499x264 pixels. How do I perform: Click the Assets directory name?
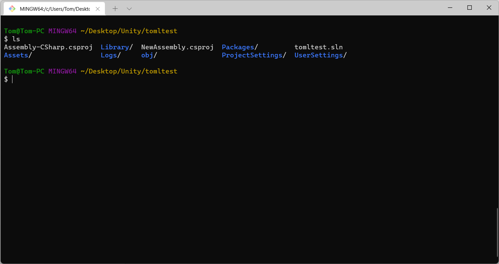pos(15,55)
